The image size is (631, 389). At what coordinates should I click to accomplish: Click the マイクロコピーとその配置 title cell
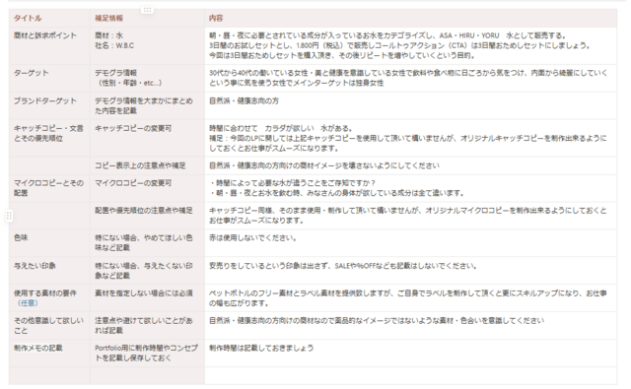49,188
